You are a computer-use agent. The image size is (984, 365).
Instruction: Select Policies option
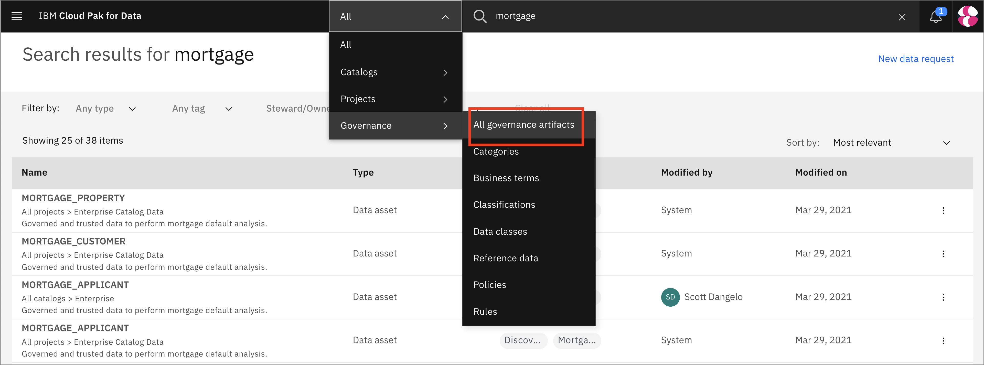click(529, 285)
